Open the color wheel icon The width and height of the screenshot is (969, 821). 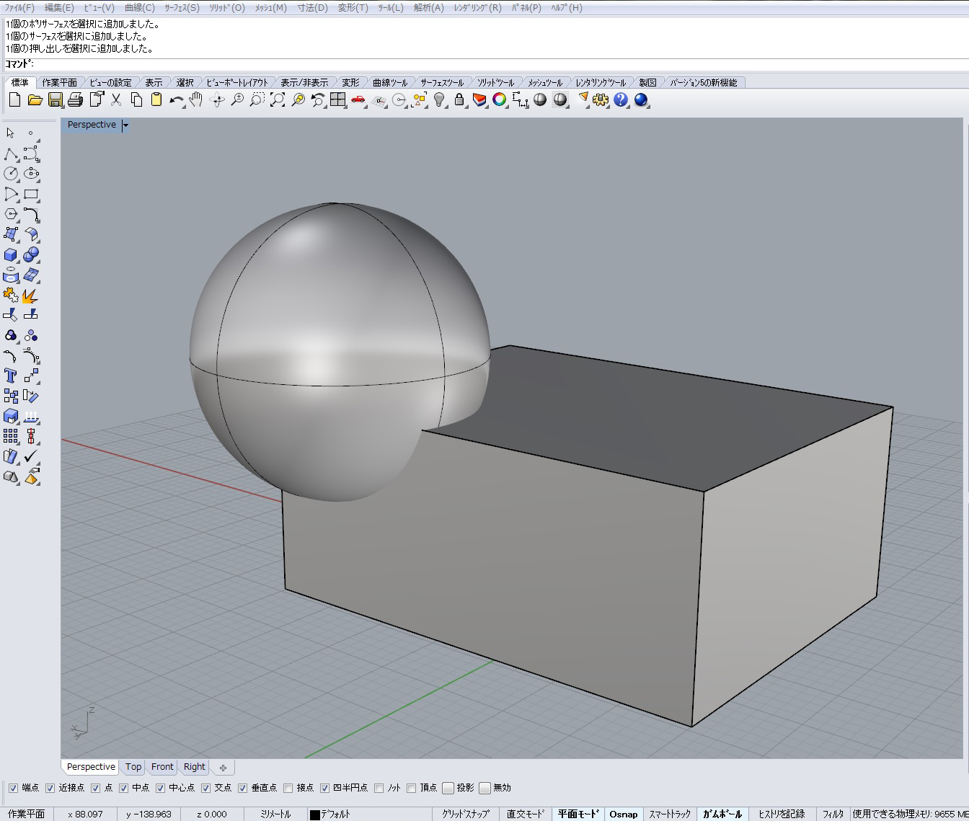click(x=500, y=100)
